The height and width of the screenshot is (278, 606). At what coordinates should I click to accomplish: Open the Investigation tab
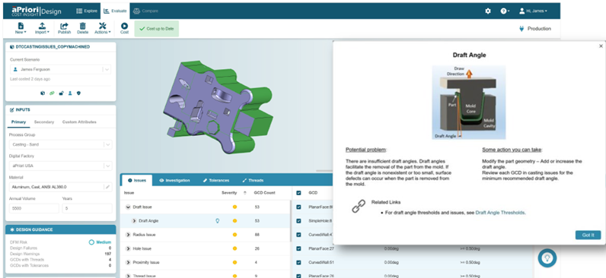(174, 181)
